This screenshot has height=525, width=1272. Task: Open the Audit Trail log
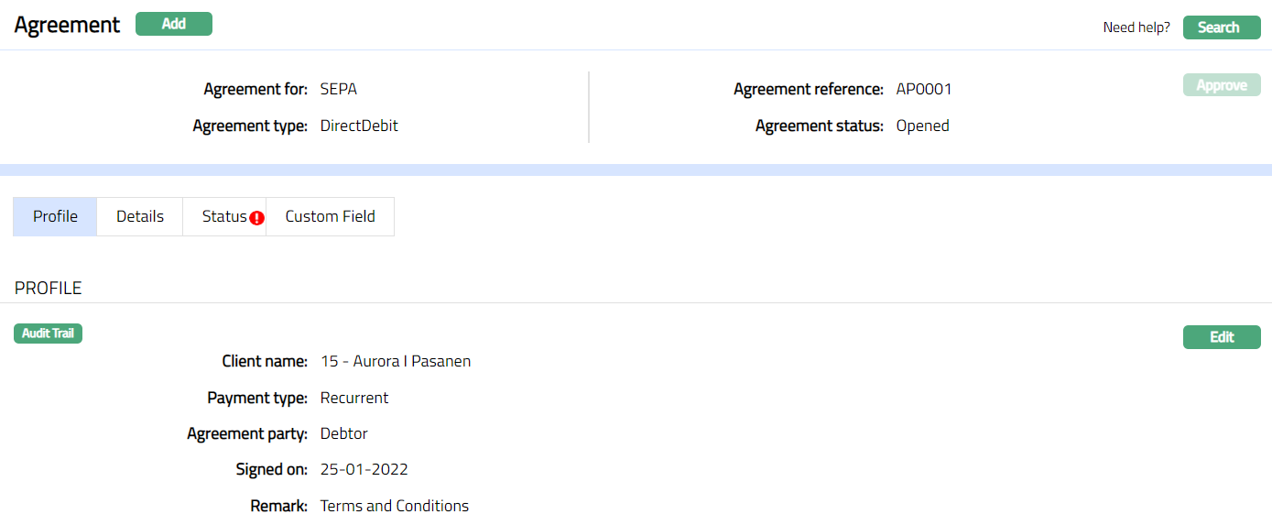pos(49,334)
